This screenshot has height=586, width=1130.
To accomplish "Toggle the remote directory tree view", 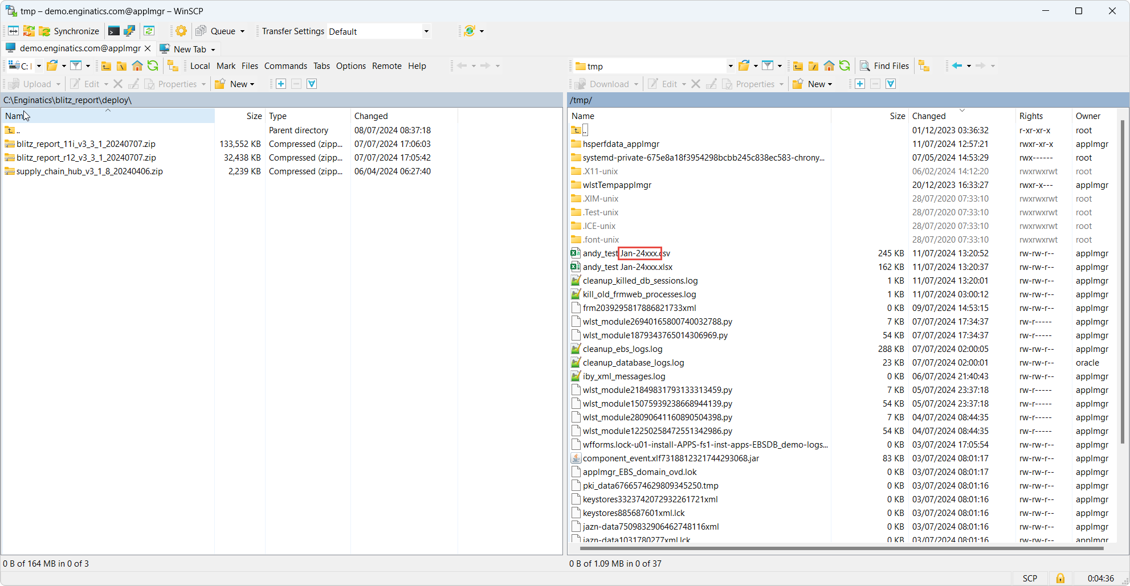I will click(924, 66).
